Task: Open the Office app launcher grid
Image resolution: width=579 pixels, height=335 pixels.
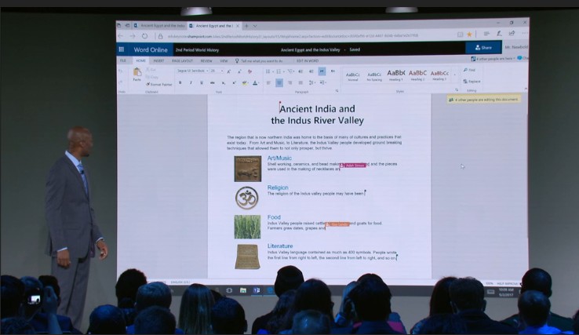Action: (122, 49)
